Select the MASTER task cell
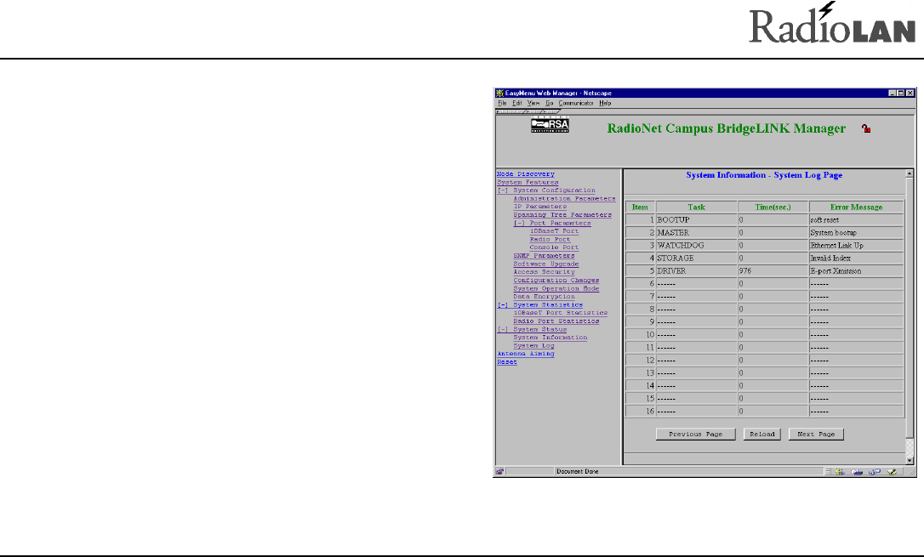Screen dimensions: 924x557 697,232
